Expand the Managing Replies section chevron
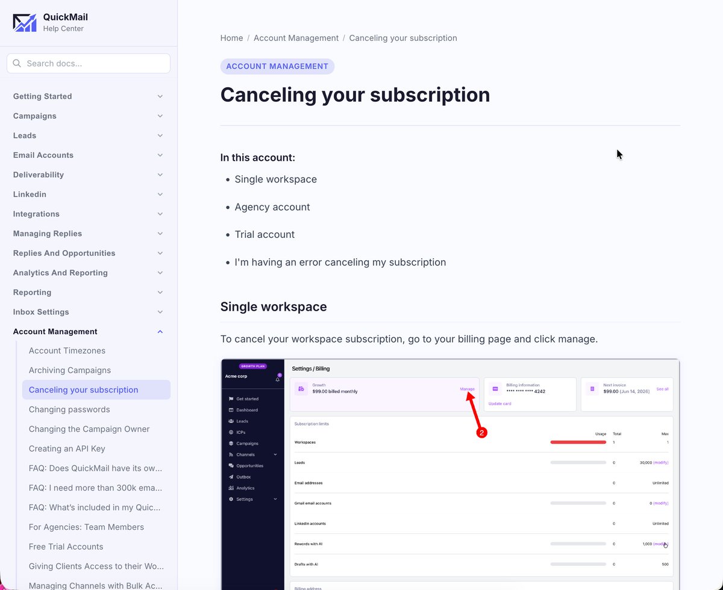 160,234
